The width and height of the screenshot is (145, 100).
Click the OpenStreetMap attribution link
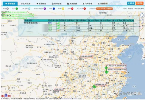pyautogui.click(x=67, y=99)
